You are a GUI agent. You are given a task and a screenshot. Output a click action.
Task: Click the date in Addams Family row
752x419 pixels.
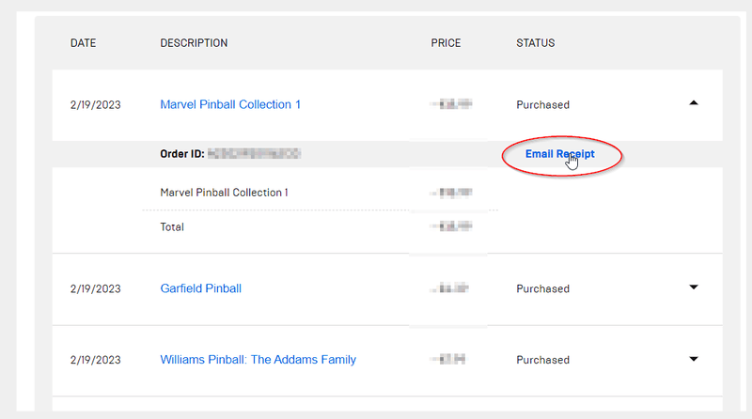coord(96,360)
